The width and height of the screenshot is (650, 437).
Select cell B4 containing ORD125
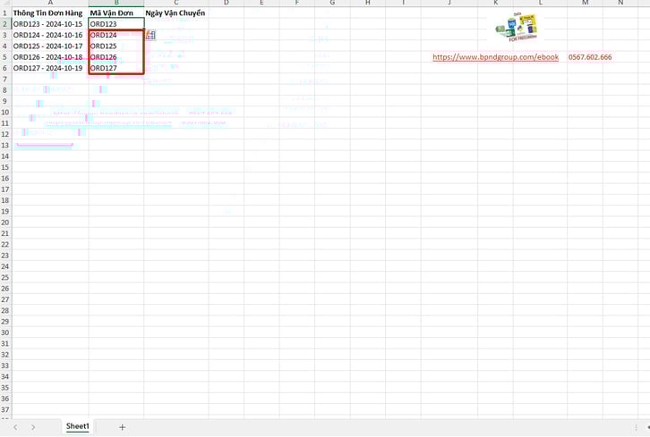click(116, 46)
